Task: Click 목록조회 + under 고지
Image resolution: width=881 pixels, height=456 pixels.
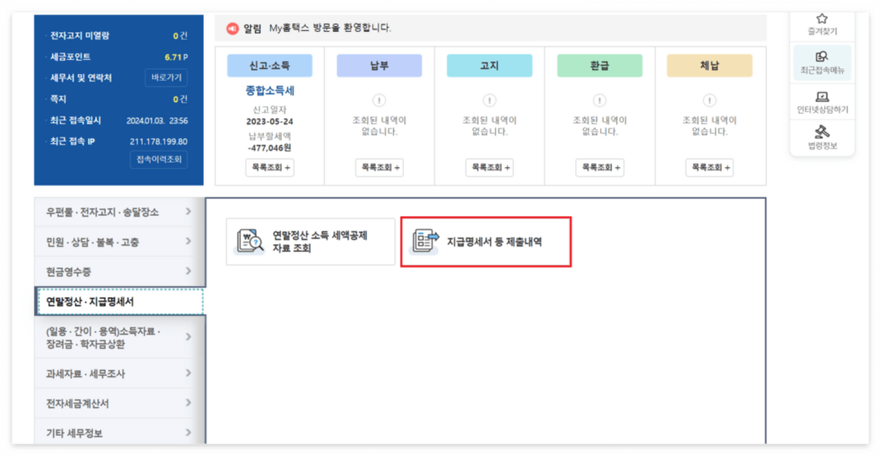Action: [489, 167]
